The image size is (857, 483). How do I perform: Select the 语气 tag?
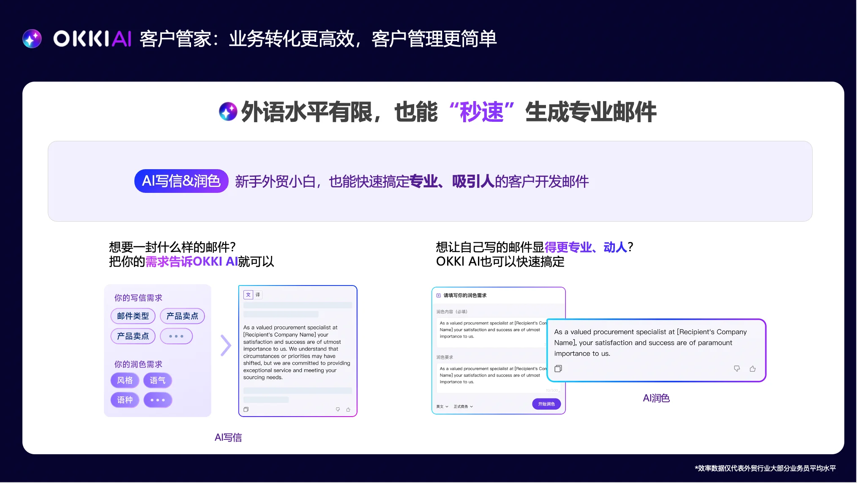157,380
